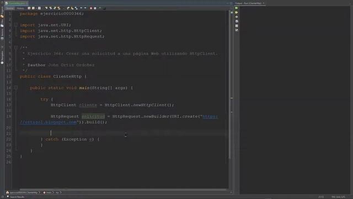The width and height of the screenshot is (353, 199).
Task: Open Search Results in status bar
Action: [15, 197]
